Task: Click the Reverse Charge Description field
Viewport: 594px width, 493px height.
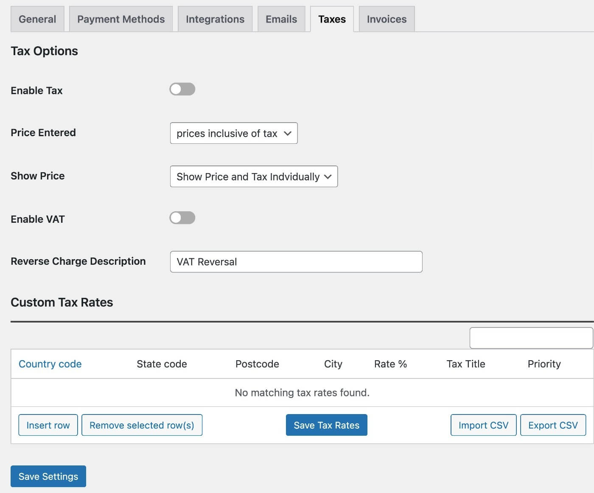Action: [x=296, y=262]
